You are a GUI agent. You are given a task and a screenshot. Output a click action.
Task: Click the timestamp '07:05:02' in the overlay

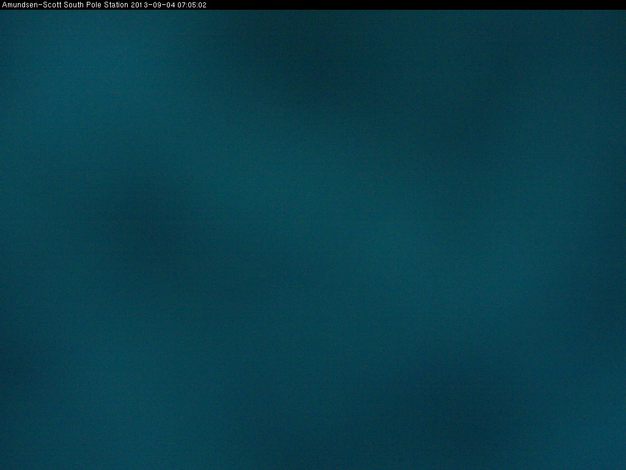point(192,5)
